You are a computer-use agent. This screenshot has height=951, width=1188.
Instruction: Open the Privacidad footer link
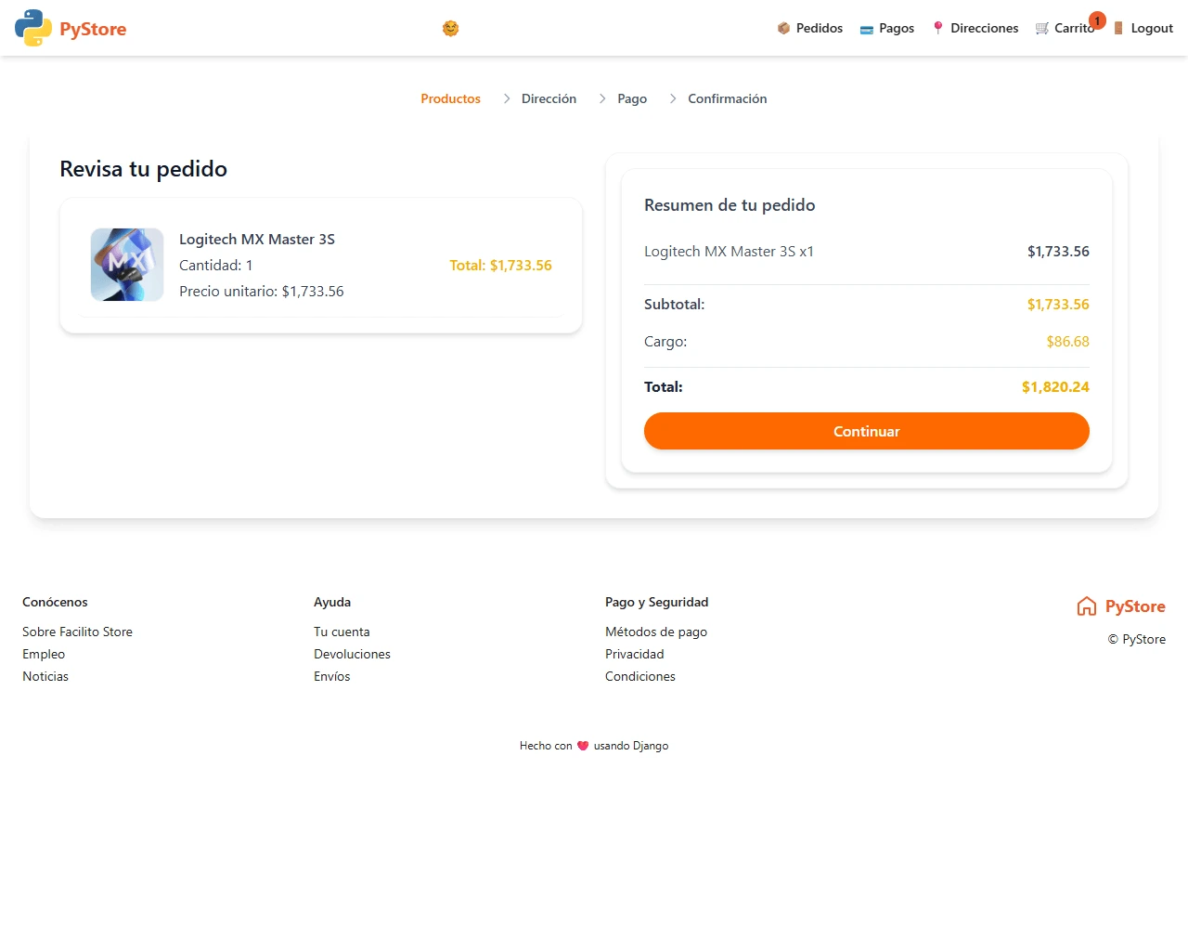[634, 654]
